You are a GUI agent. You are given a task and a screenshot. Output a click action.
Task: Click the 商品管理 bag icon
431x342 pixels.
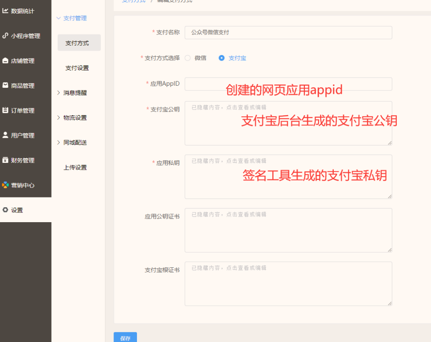click(x=5, y=86)
